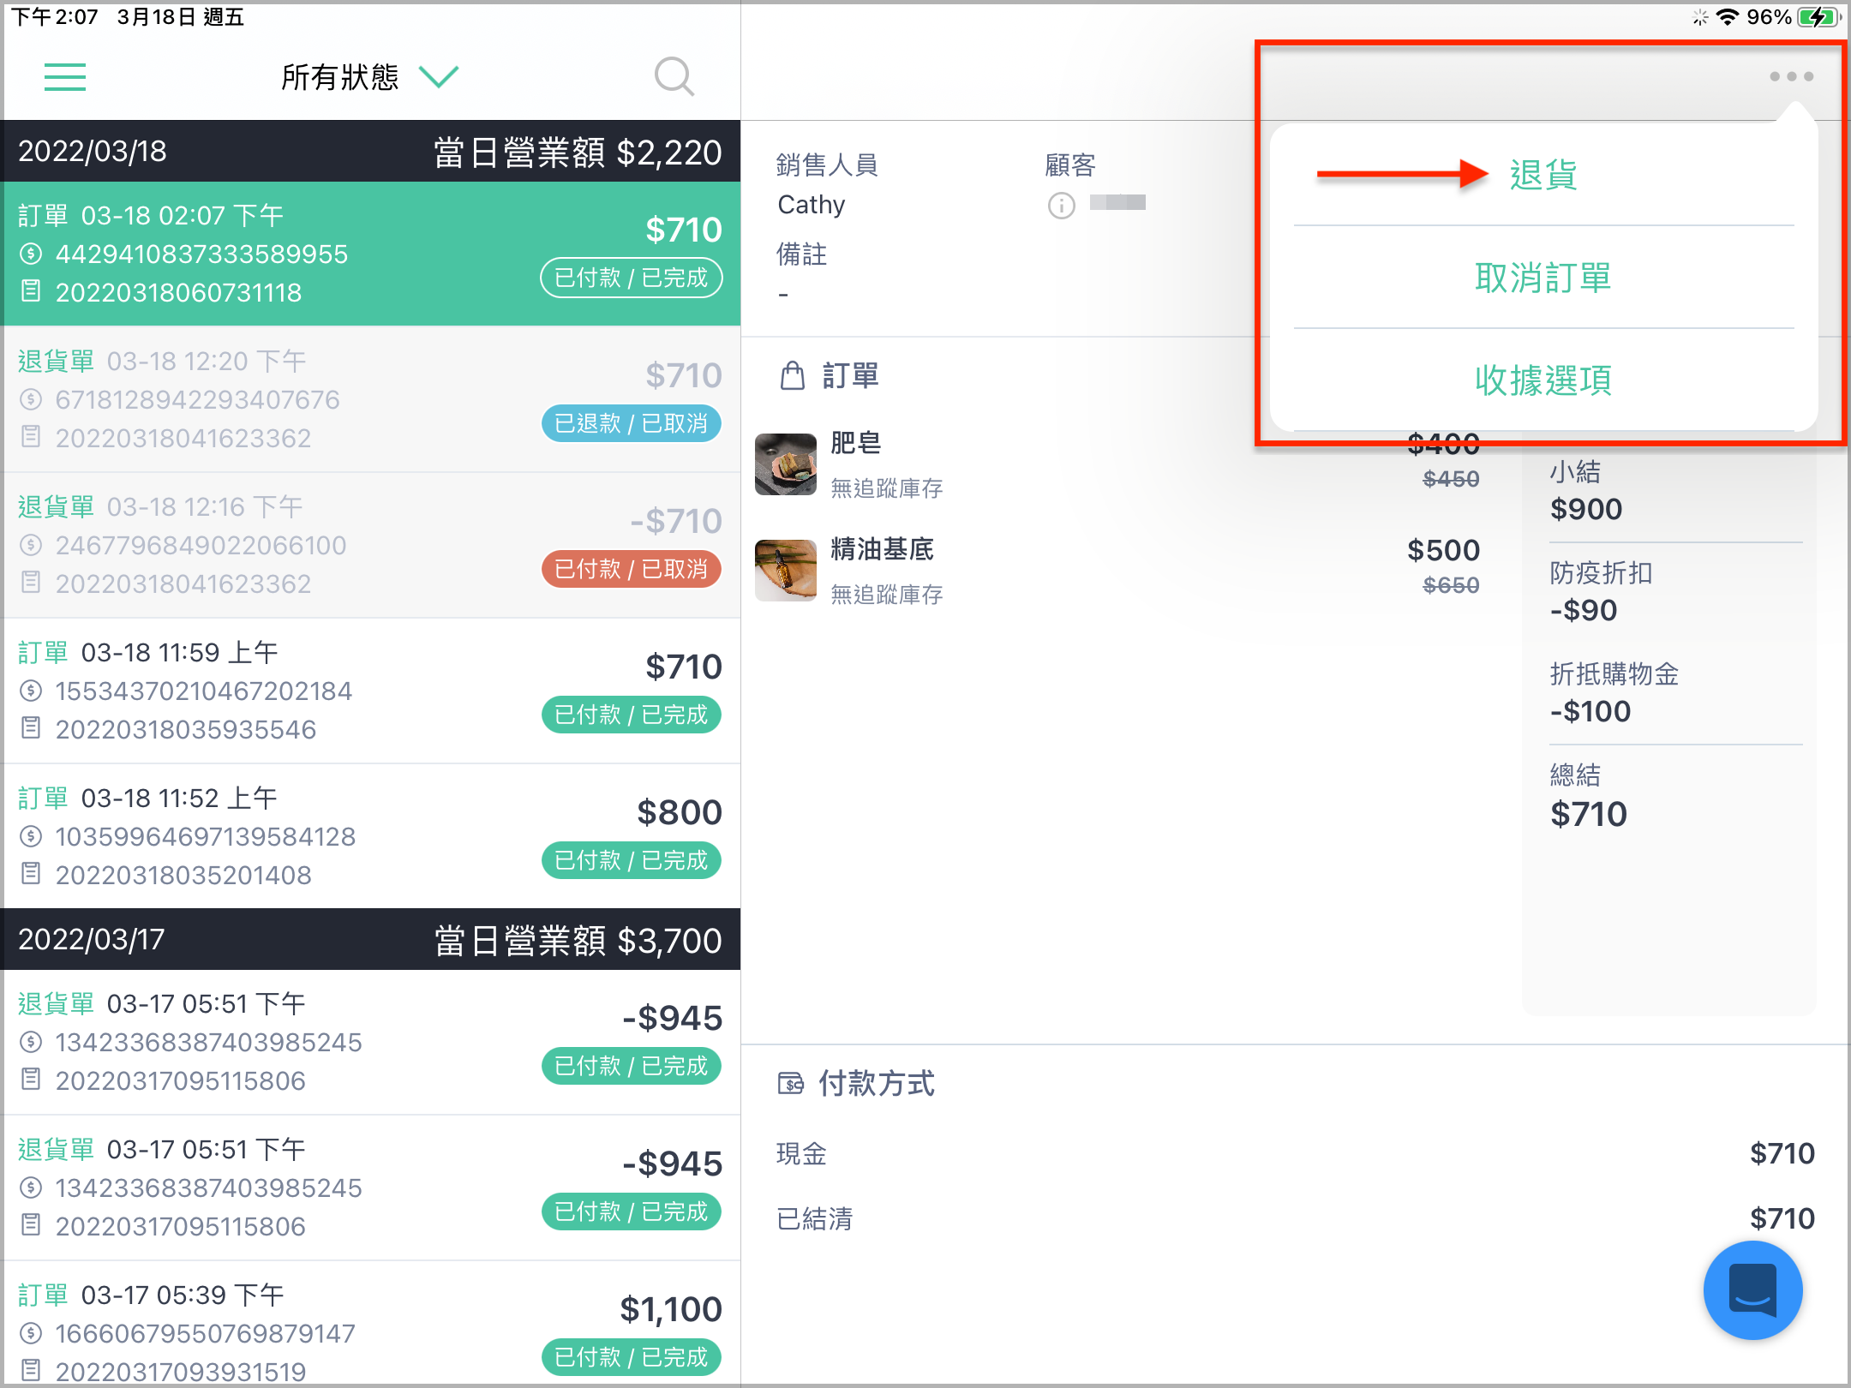Tap the 顧客 customer label
Viewport: 1851px width, 1388px height.
click(1070, 165)
